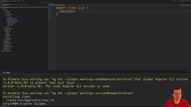The width and height of the screenshot is (191, 107).
Task: Open a new terminal session with plus icon
Action: [x=1, y=73]
